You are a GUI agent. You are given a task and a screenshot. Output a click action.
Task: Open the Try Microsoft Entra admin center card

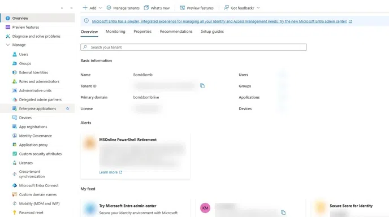coord(136,208)
